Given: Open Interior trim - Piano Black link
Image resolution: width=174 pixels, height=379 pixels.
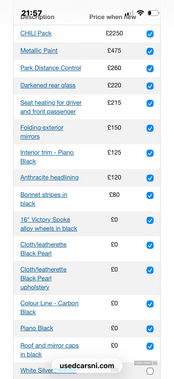Looking at the screenshot, I should (47, 152).
